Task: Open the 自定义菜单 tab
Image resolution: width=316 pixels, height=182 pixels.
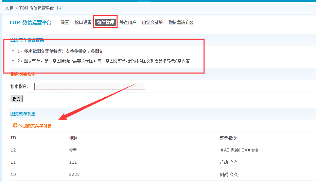Action: 152,22
